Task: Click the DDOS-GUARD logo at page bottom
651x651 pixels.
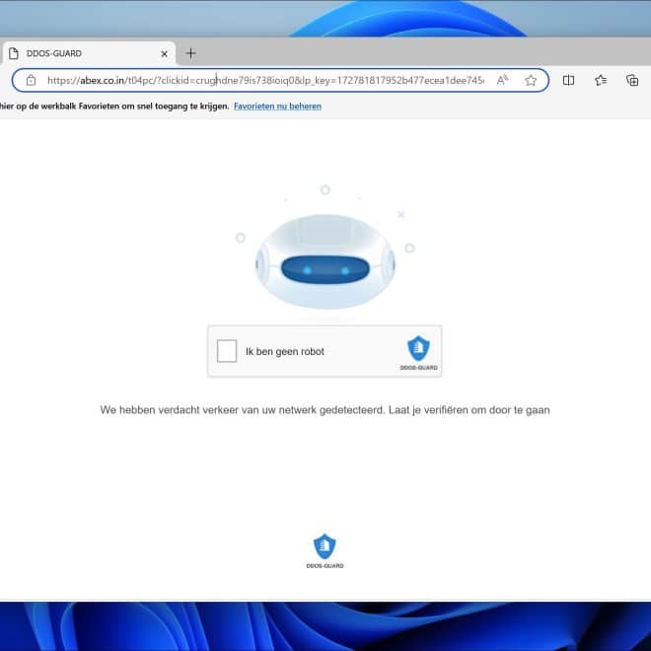Action: (x=325, y=550)
